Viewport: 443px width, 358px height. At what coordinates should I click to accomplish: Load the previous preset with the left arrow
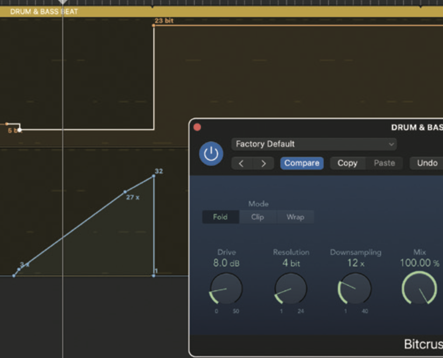click(x=241, y=163)
